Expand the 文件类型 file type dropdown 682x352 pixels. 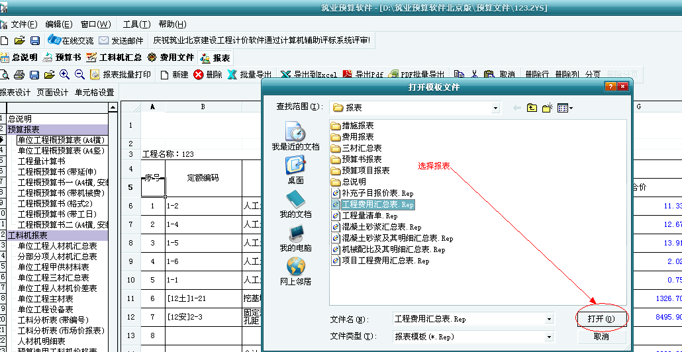[x=549, y=336]
